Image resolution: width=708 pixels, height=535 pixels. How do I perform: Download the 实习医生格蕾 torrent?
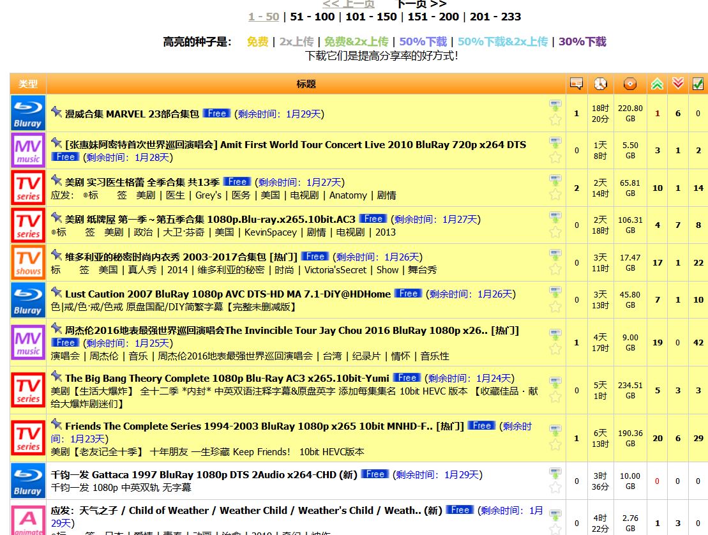point(555,179)
